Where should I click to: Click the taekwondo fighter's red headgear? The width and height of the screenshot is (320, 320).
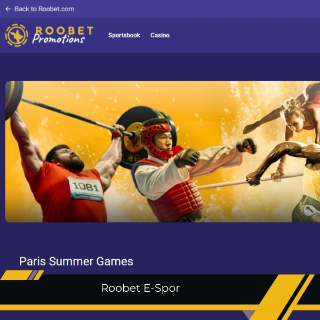coord(156,139)
